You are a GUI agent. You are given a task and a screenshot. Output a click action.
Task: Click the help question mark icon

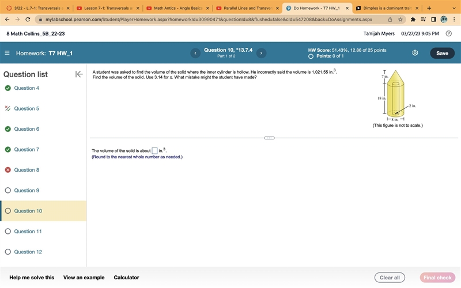coord(449,33)
